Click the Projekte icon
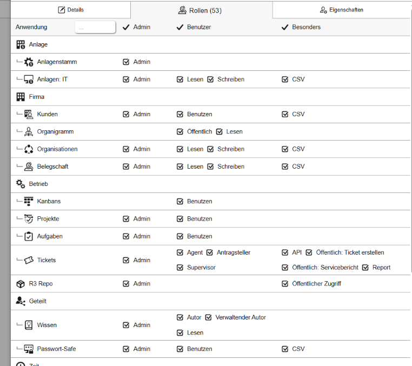 29,219
